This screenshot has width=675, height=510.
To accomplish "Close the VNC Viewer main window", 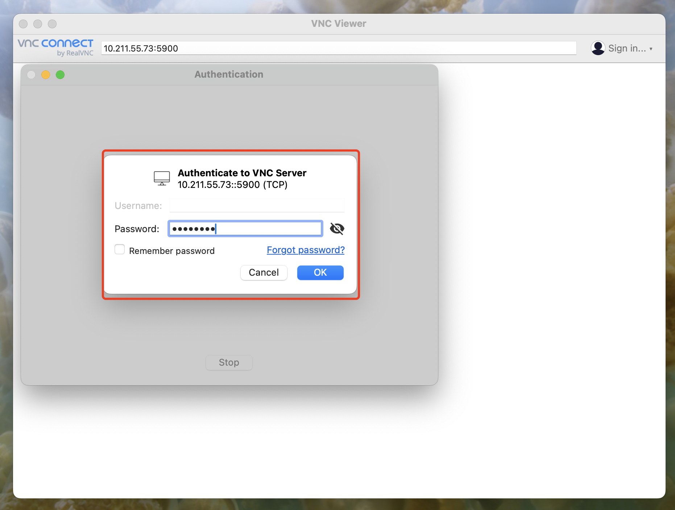I will pos(23,24).
